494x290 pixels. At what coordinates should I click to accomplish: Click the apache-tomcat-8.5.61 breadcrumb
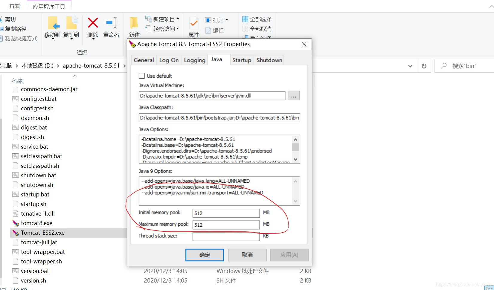point(91,66)
